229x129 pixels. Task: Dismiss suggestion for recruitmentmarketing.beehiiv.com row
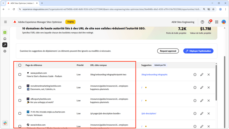209,88
